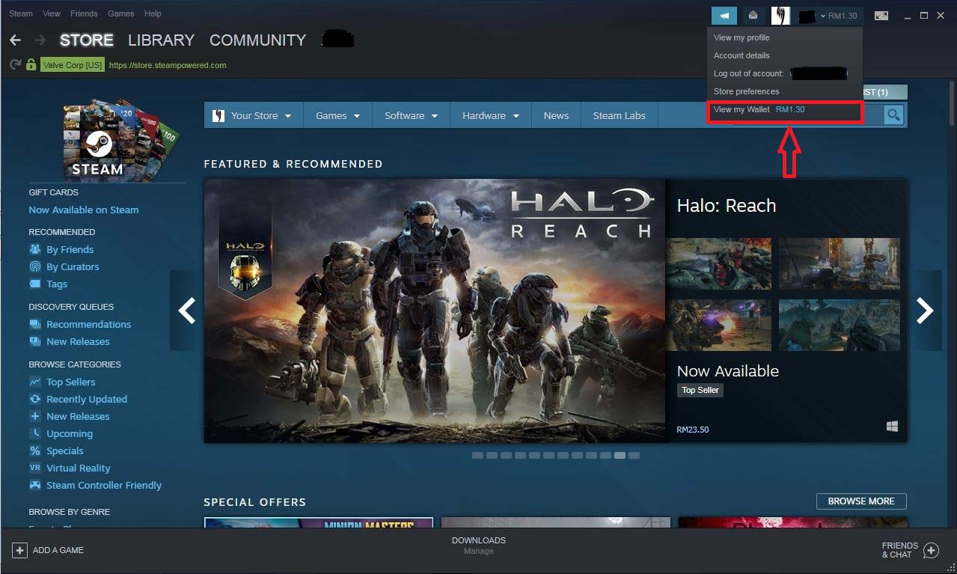Switch to the COMMUNITY tab

[257, 40]
